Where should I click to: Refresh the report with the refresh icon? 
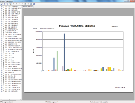[7, 4]
